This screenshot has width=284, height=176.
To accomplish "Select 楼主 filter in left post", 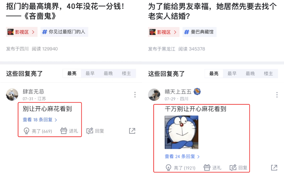I will 126,73.
